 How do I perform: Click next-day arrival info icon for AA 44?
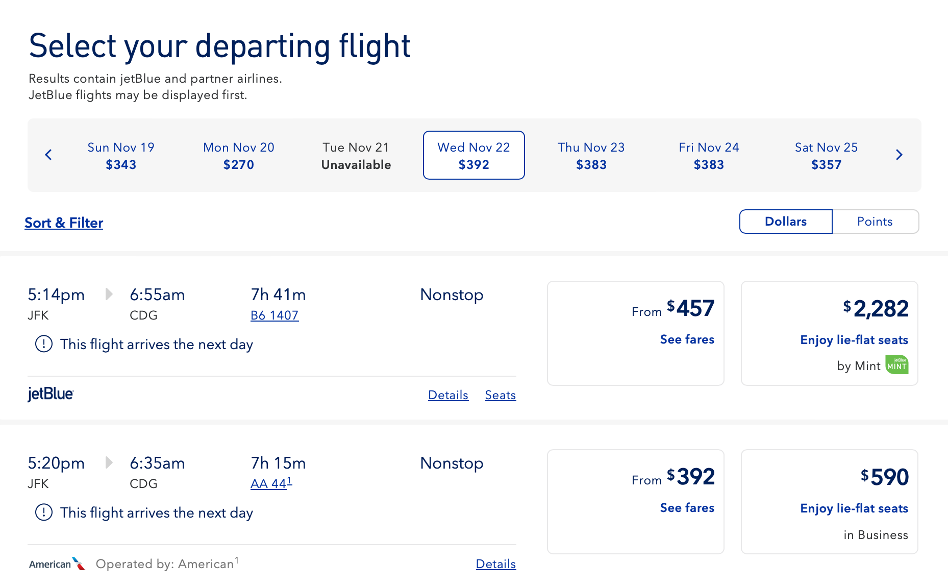pos(44,512)
